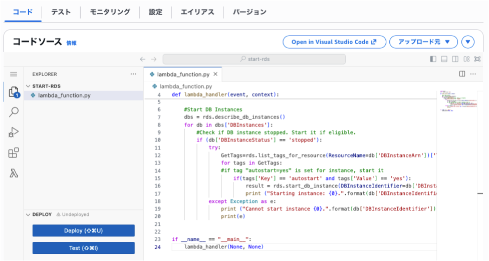The image size is (489, 261).
Task: Click the 'print(e)' code line
Action: point(233,216)
